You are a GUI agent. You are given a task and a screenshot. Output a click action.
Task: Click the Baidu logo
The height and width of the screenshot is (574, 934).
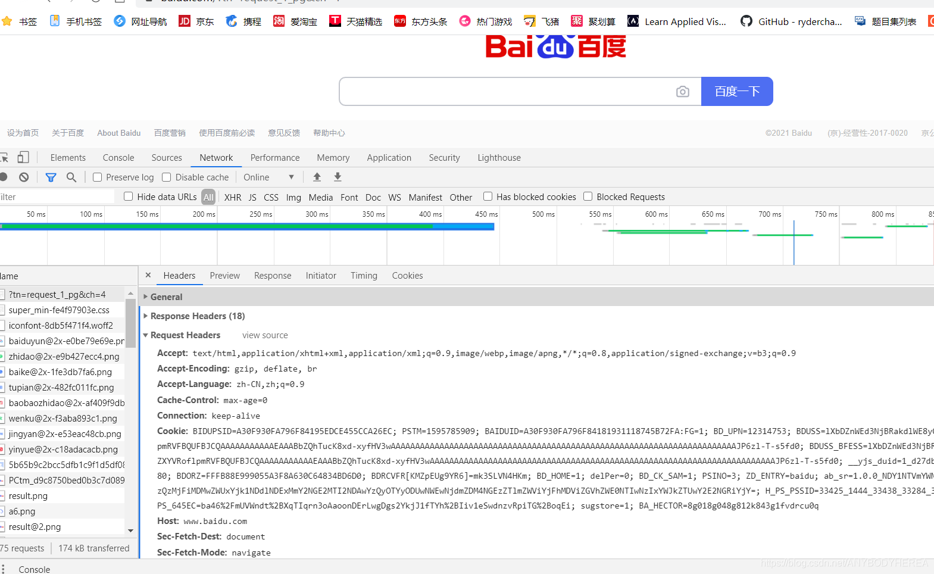(x=556, y=46)
